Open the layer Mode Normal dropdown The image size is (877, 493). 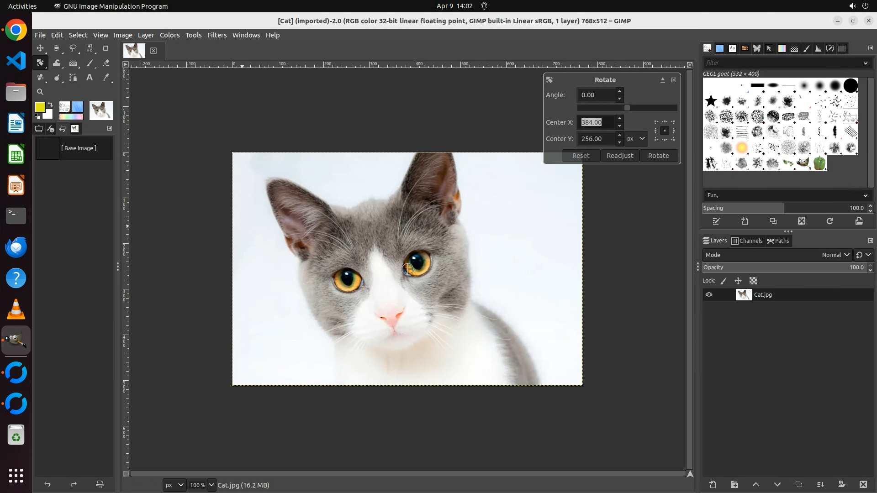[x=835, y=255]
